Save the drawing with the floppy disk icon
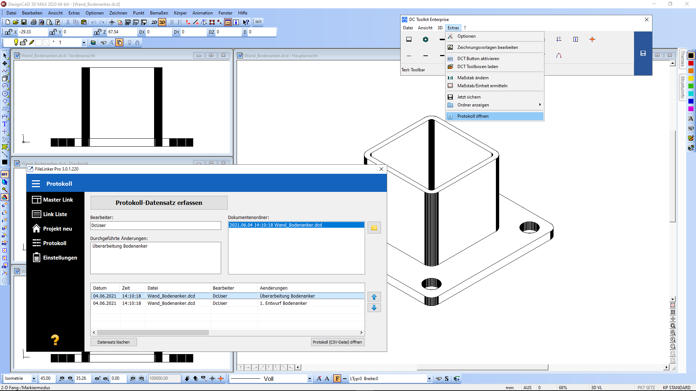696x391 pixels. (24, 22)
